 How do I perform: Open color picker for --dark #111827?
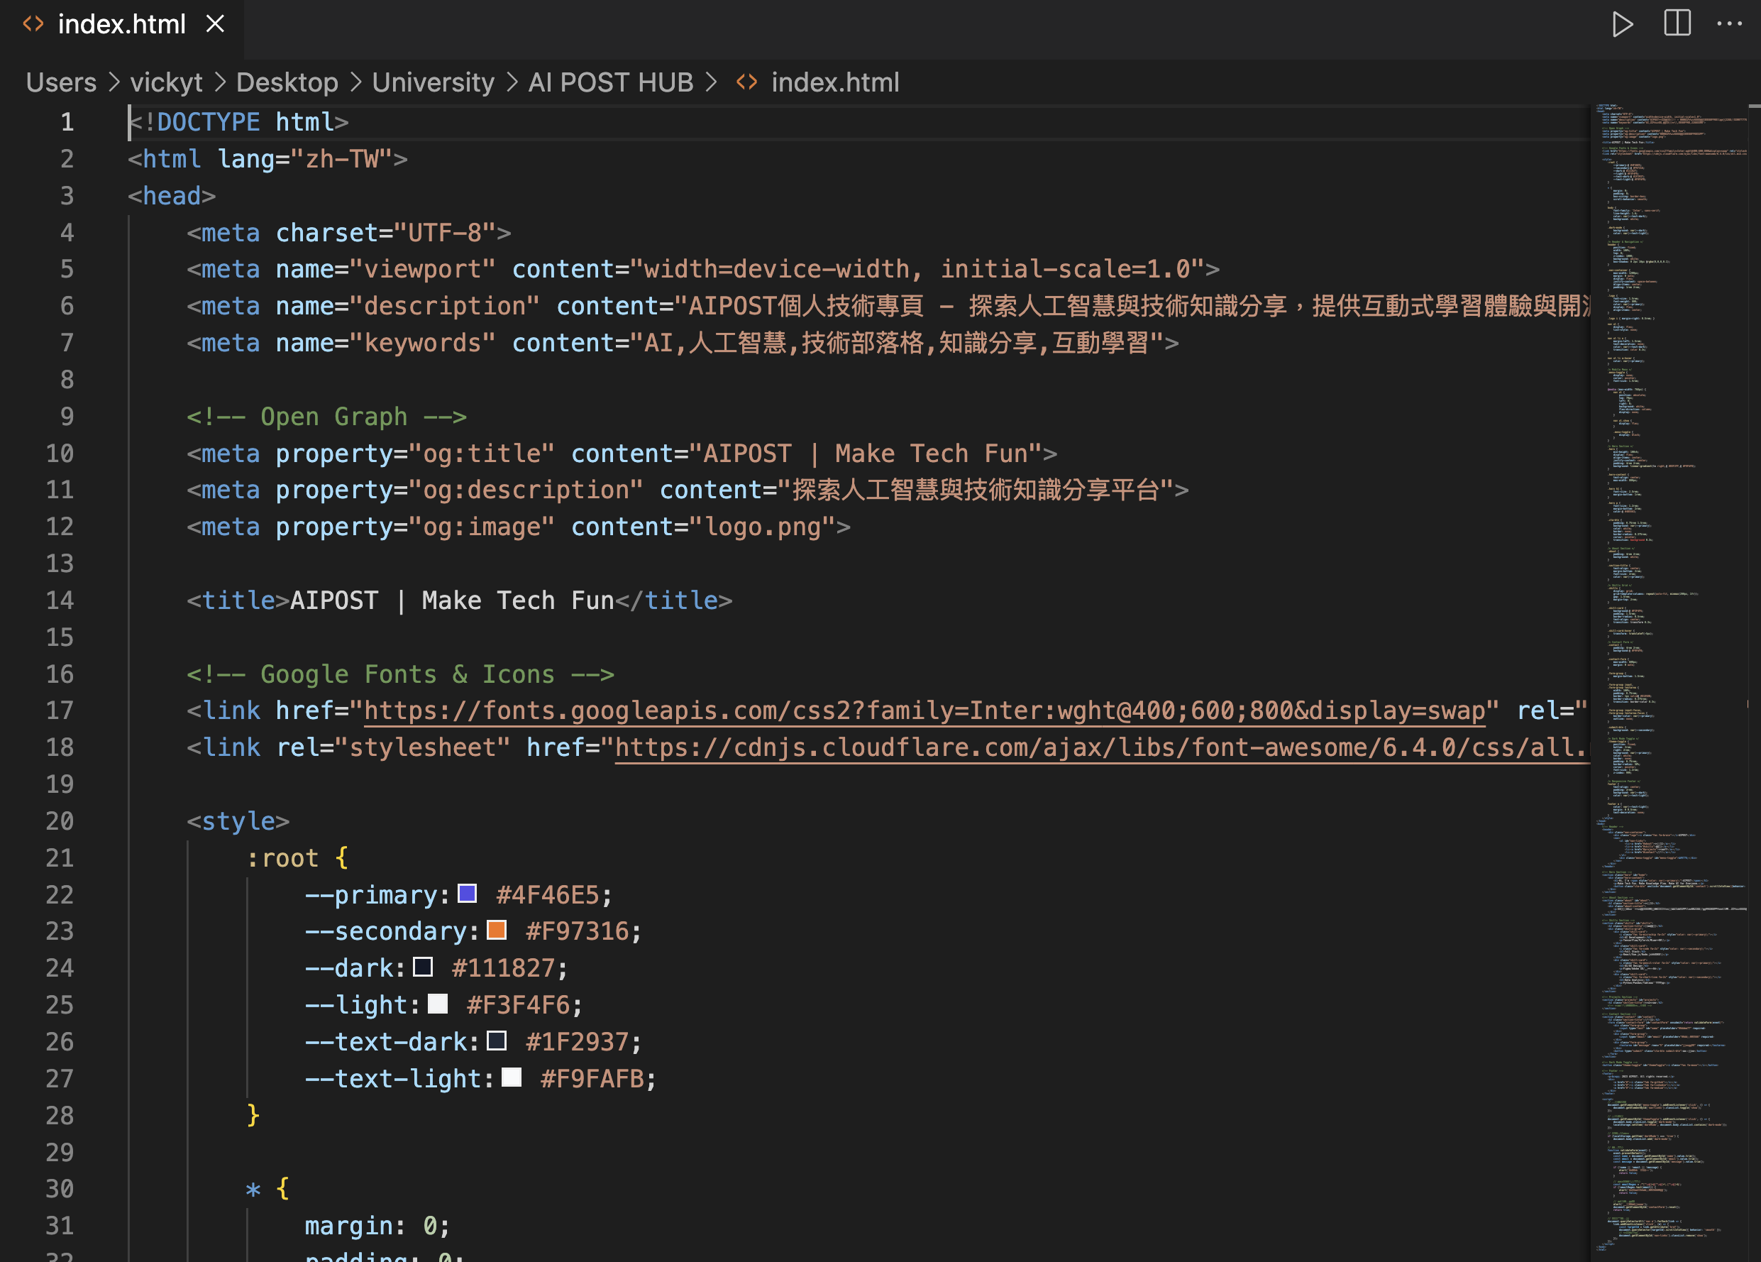(422, 967)
